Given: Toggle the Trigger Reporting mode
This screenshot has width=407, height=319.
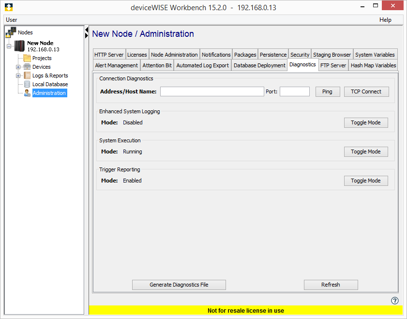Looking at the screenshot, I should click(365, 181).
